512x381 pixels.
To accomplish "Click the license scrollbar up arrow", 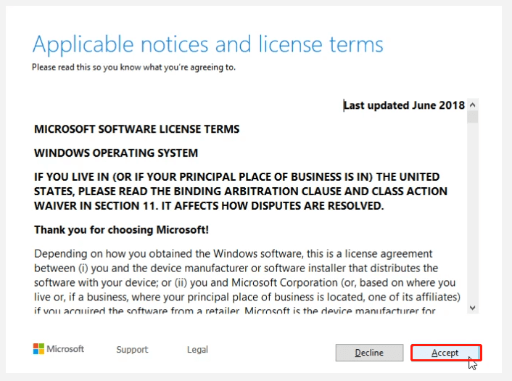I will click(x=473, y=105).
